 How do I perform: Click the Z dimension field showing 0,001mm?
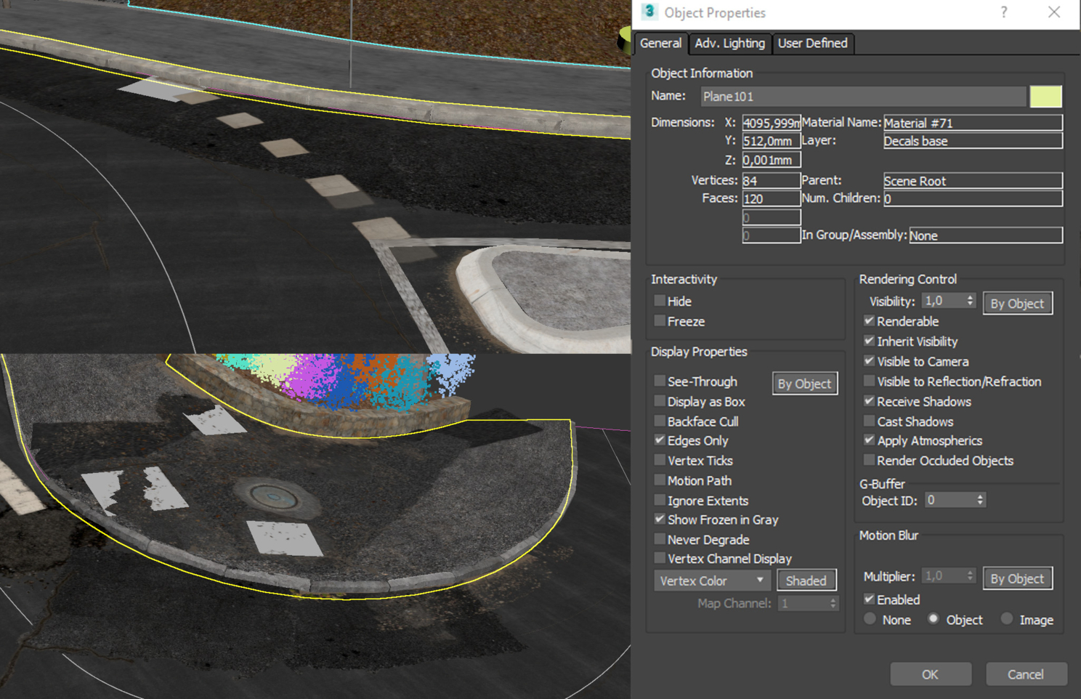[771, 160]
